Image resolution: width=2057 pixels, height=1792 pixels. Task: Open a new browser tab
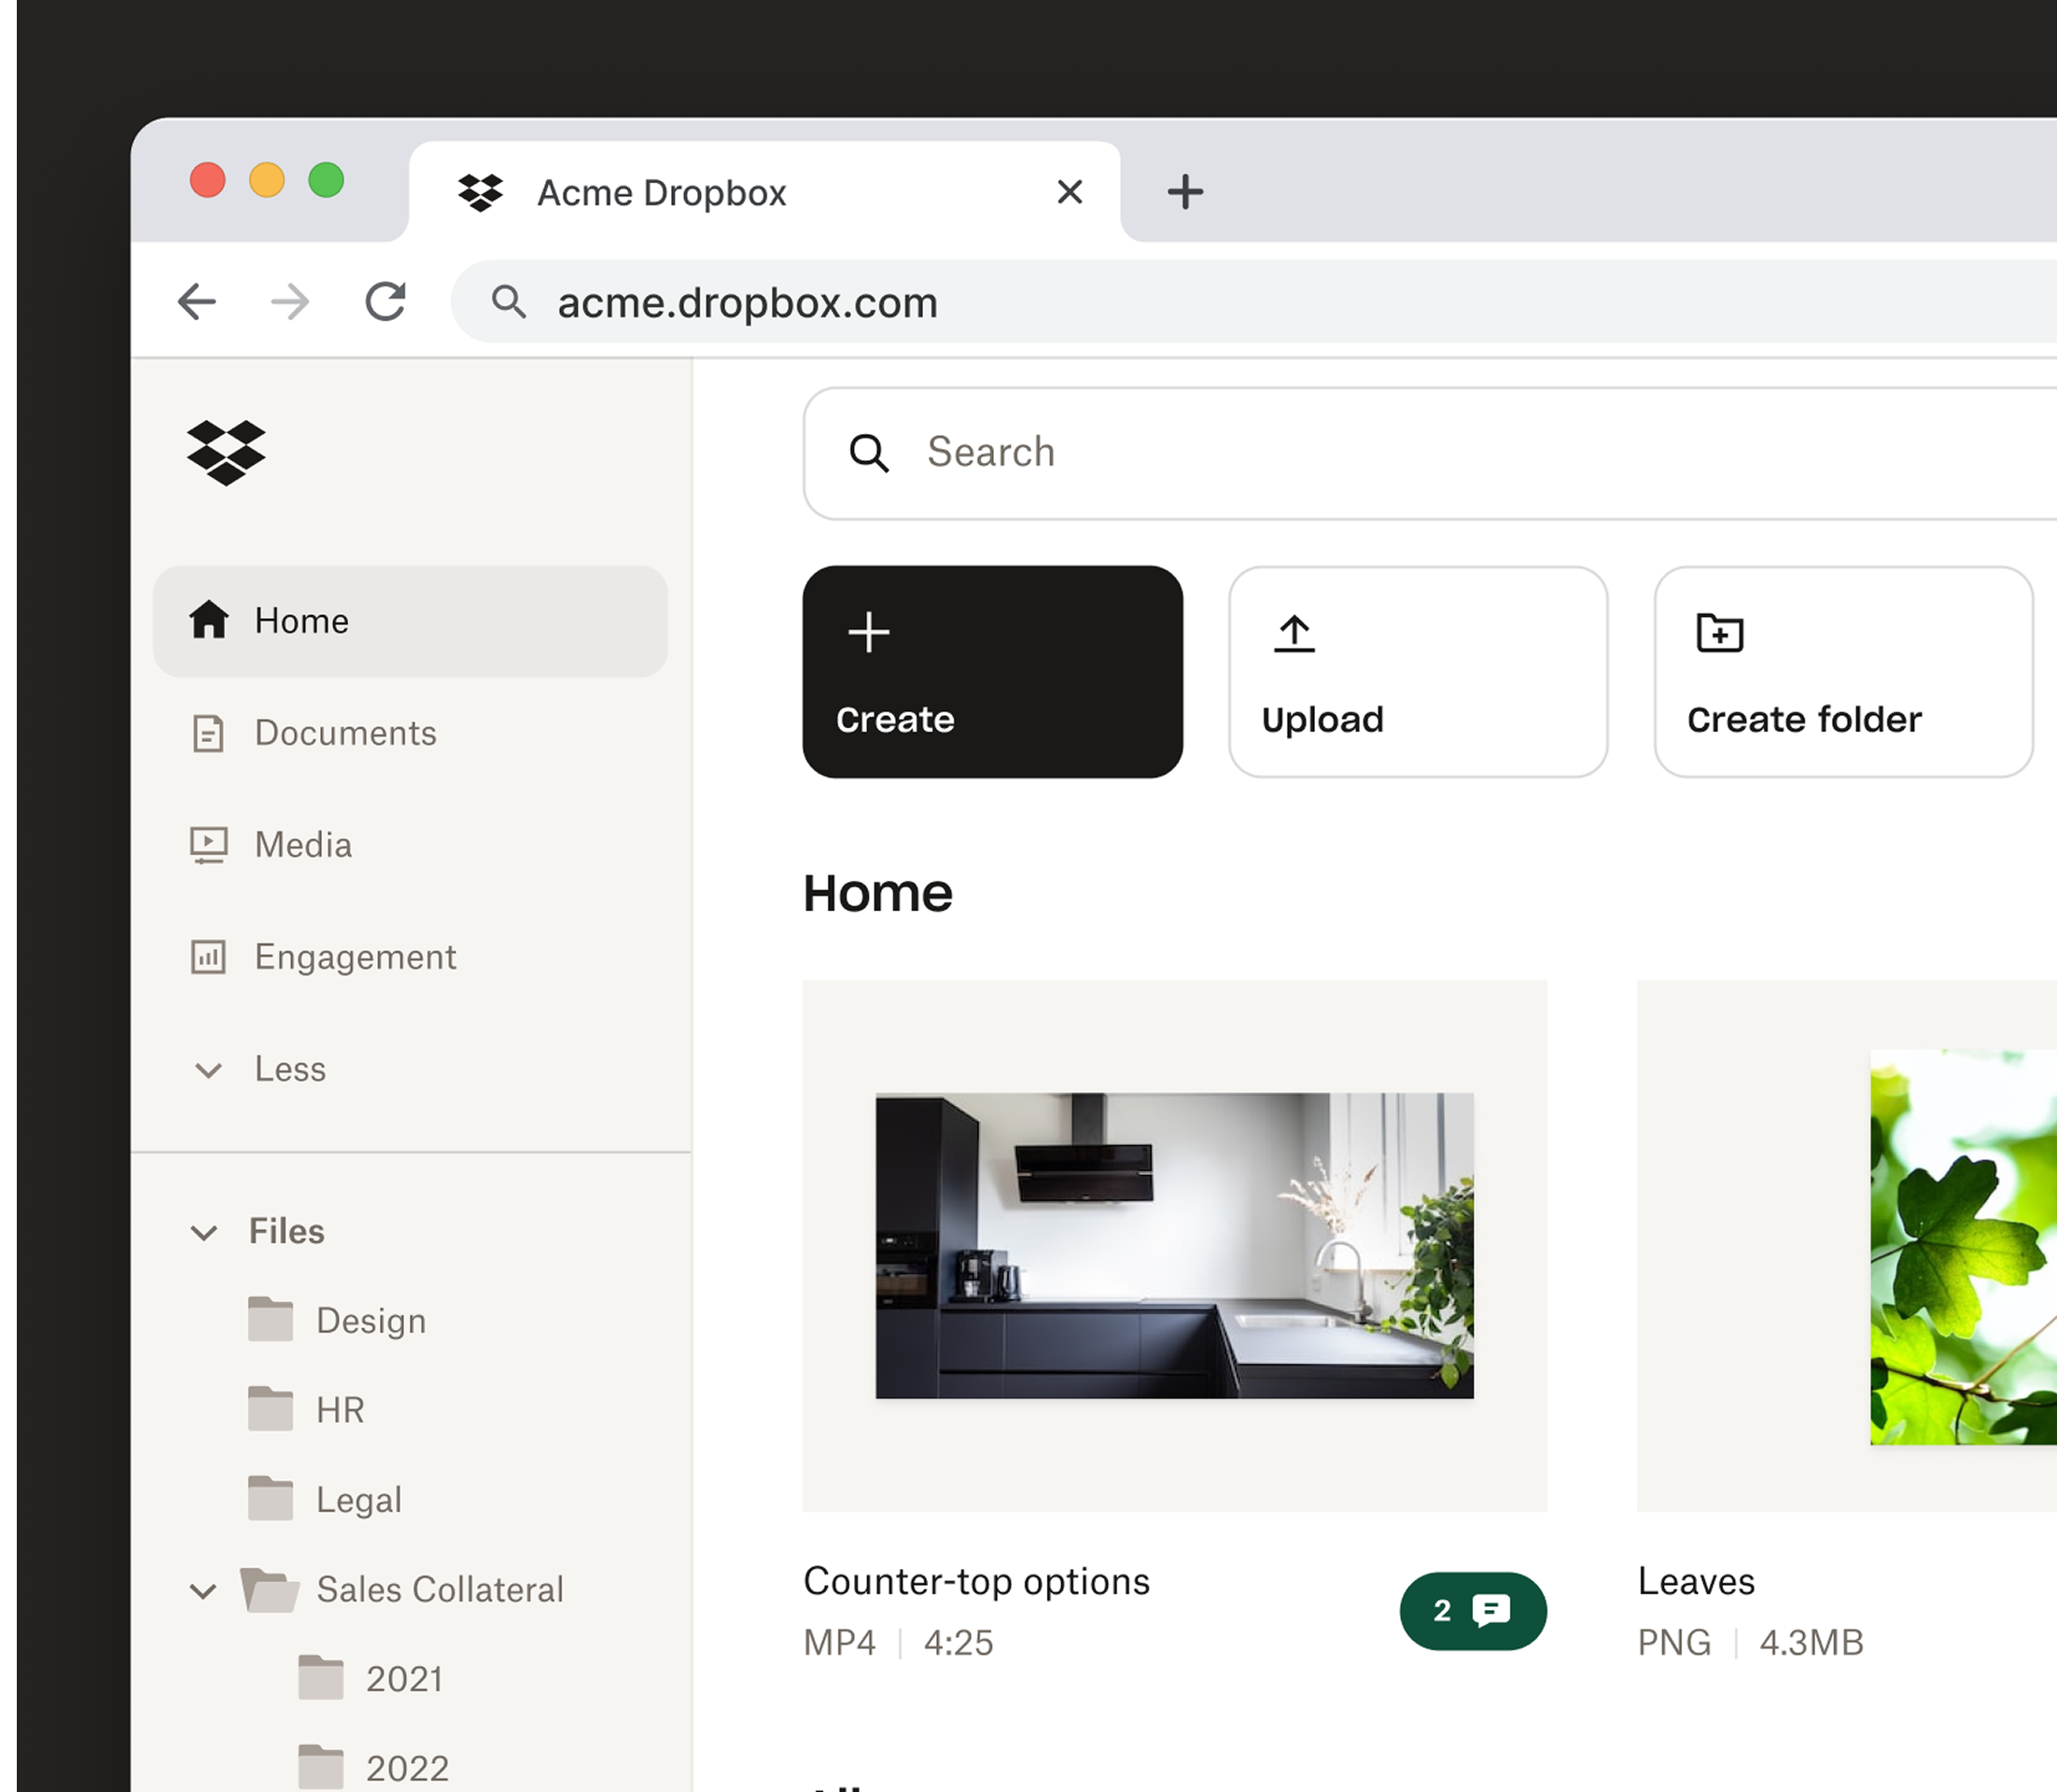tap(1185, 192)
